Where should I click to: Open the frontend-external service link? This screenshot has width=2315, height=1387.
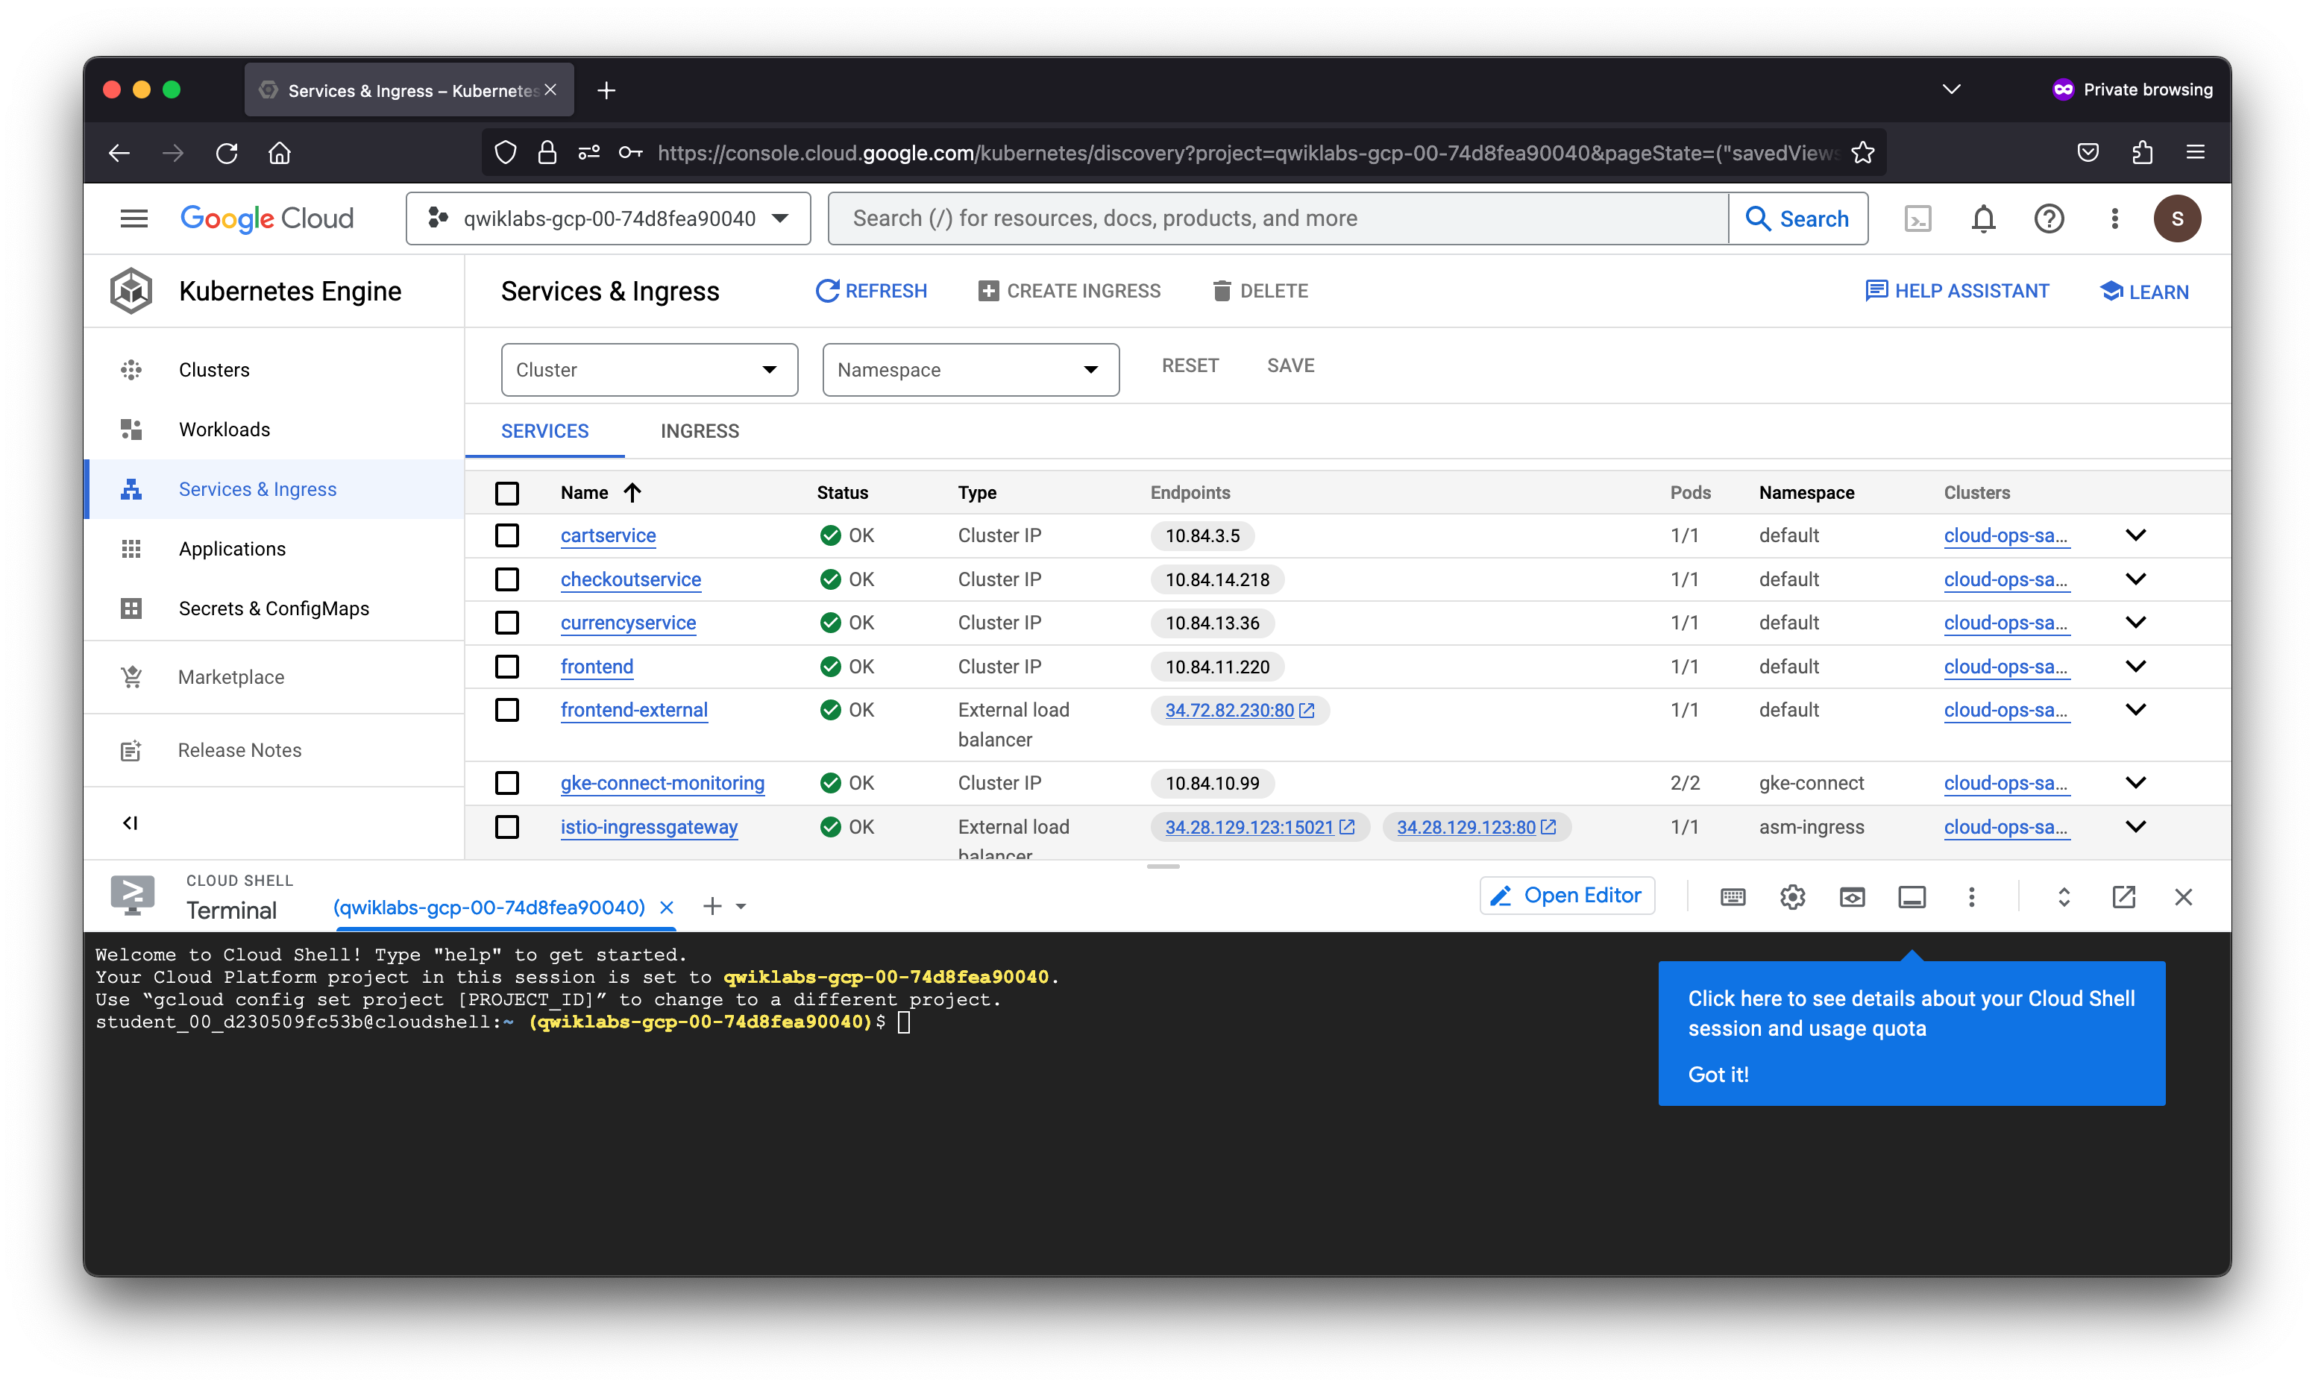click(634, 711)
